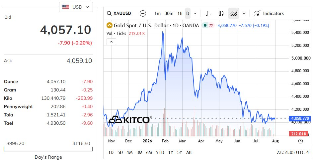This screenshot has width=313, height=161.
Task: Select the candlestick chart style icon
Action: coord(221,13)
